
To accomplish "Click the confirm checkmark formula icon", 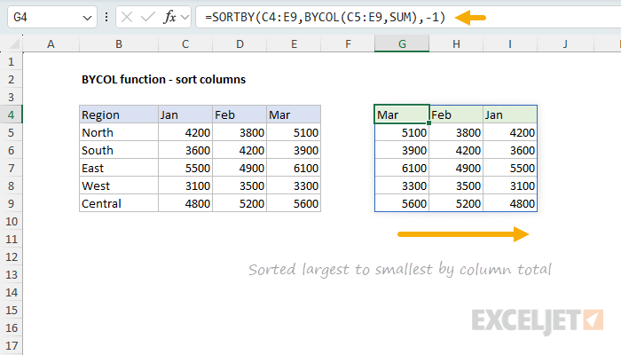I will pos(148,18).
